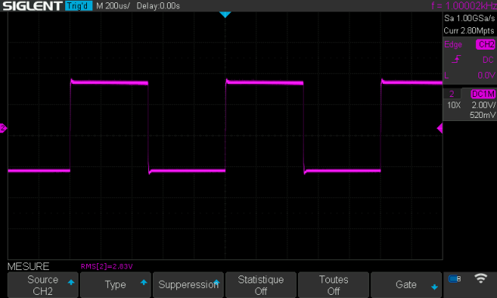Toggle Statistique Off softkey
The height and width of the screenshot is (298, 497).
pyautogui.click(x=261, y=285)
